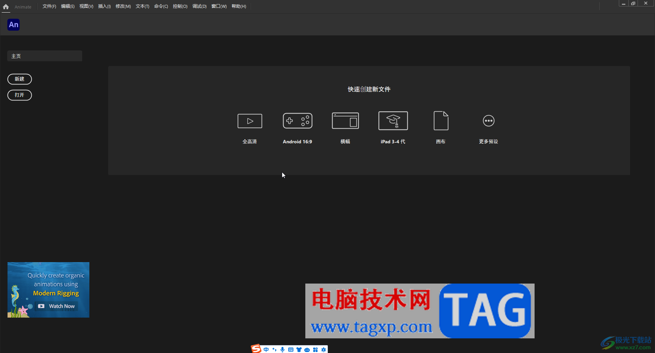Viewport: 655px width, 353px height.
Task: Open the toolbox grid icon in IME bar
Action: pyautogui.click(x=315, y=350)
